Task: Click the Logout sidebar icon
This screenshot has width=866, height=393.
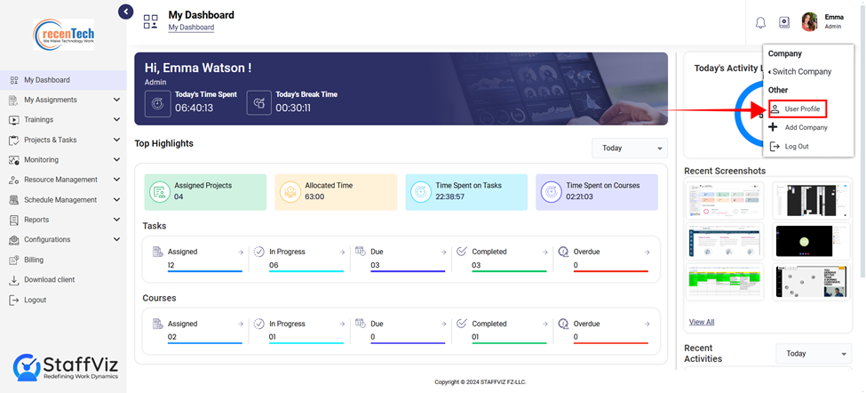Action: pos(14,301)
